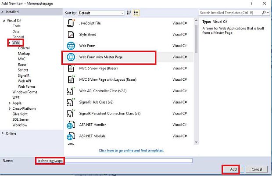Click SignalR Persistent Connection Class icon
Image resolution: width=272 pixels, height=176 pixels.
[71, 113]
